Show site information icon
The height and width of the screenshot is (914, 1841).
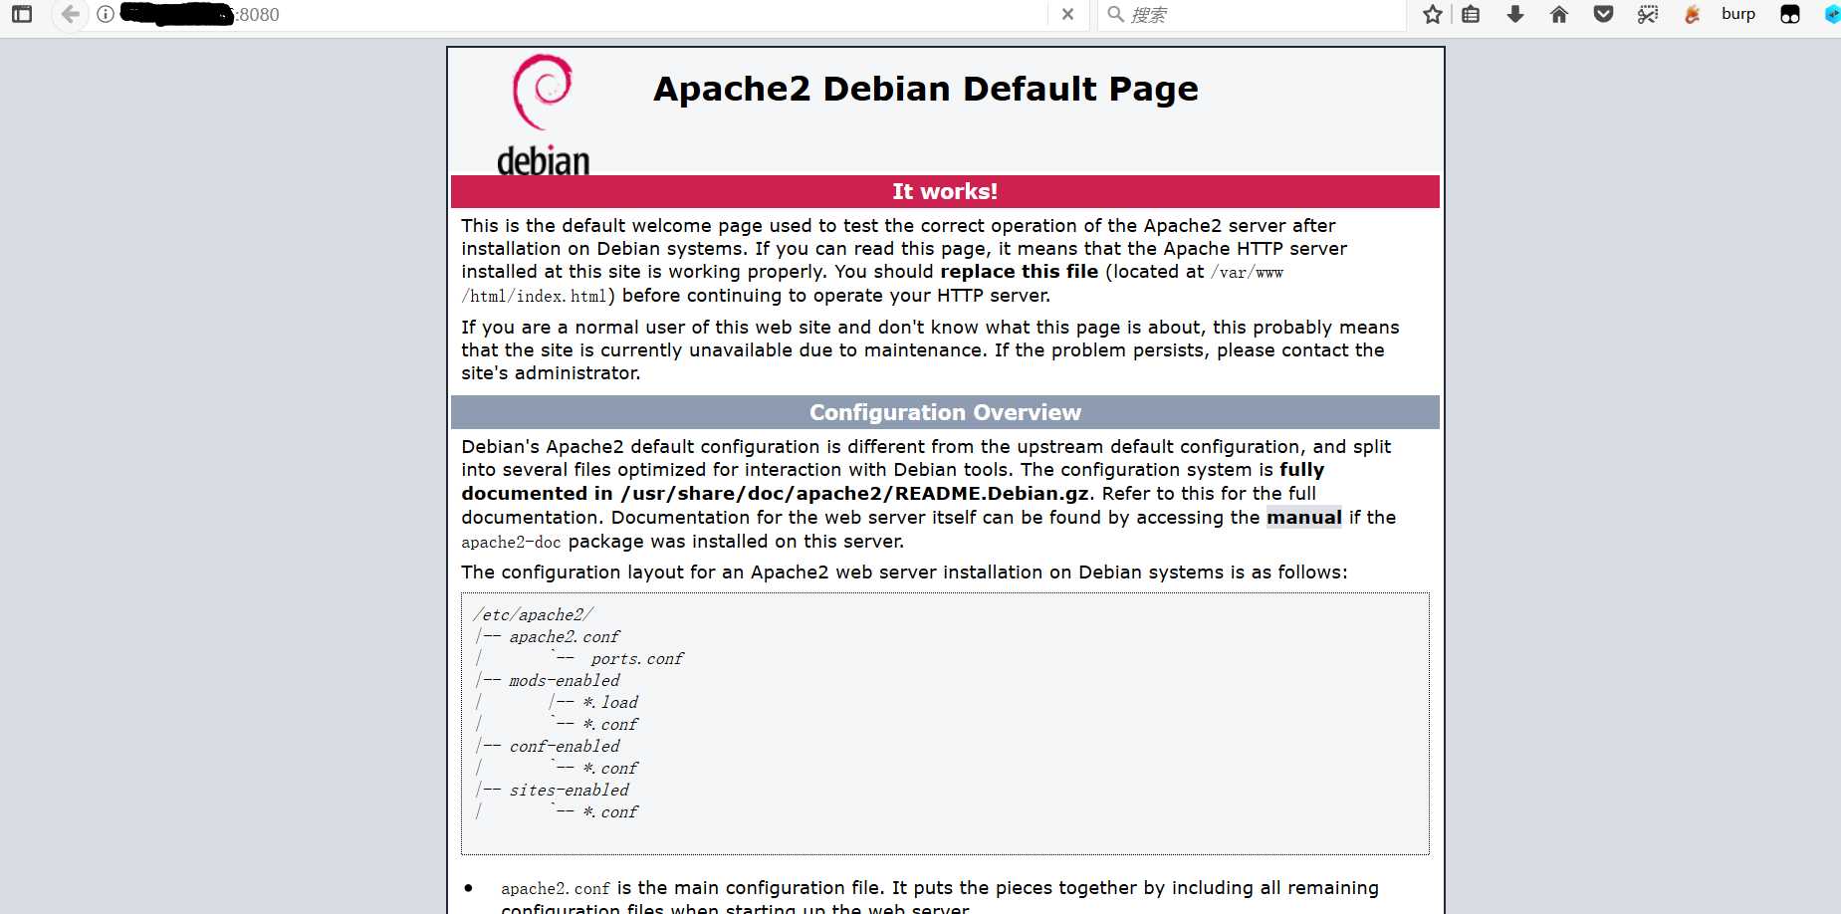click(x=106, y=14)
